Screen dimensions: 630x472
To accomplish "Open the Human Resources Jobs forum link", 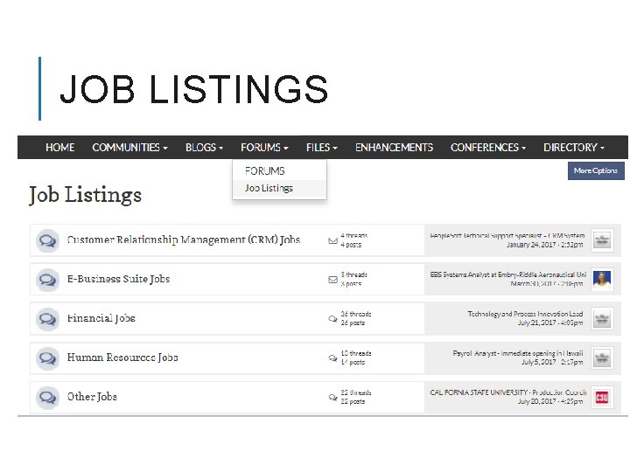I will [122, 357].
